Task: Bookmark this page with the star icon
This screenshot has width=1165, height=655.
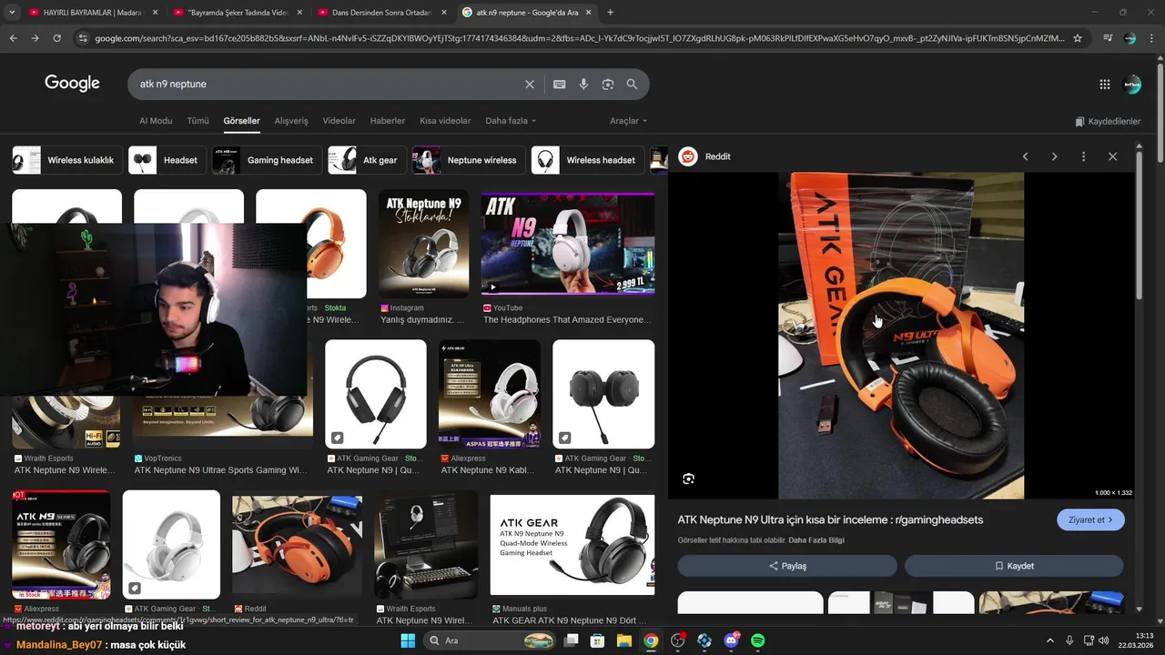Action: click(1078, 38)
